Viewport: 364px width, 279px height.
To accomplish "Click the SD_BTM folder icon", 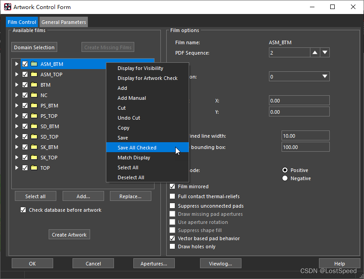I will coord(34,126).
